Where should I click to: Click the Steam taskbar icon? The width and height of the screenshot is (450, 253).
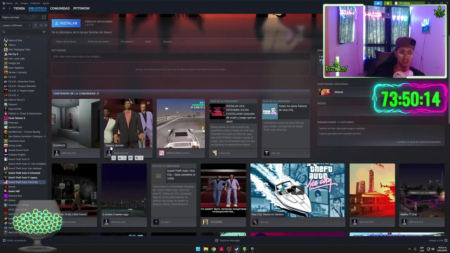pos(237,249)
